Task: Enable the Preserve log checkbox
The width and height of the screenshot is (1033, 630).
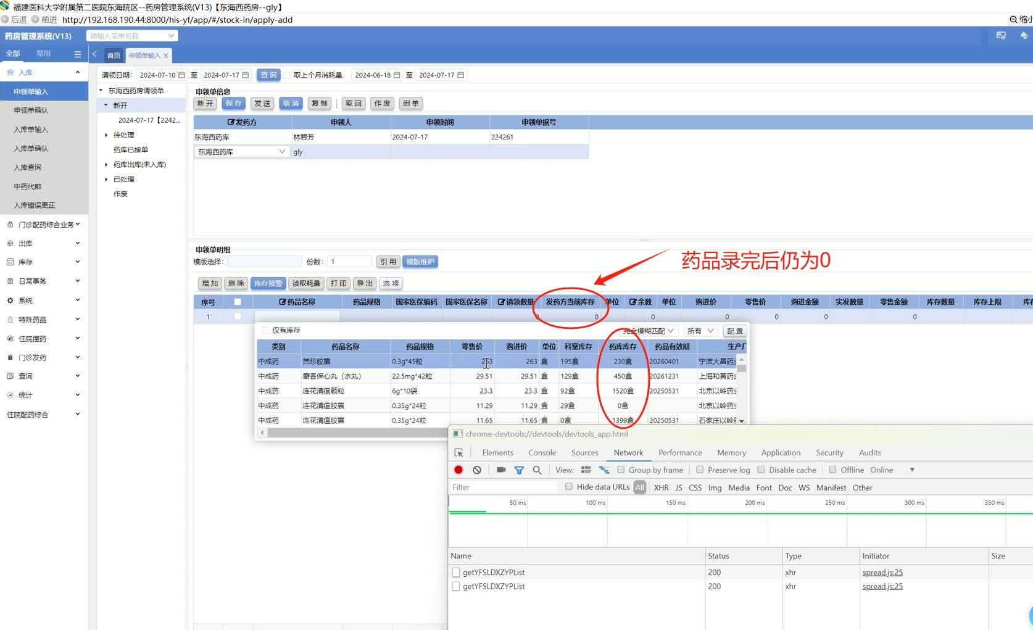Action: tap(700, 470)
